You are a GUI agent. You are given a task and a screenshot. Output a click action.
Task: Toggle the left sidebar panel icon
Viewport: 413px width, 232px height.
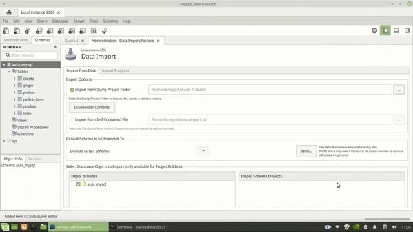(x=385, y=30)
